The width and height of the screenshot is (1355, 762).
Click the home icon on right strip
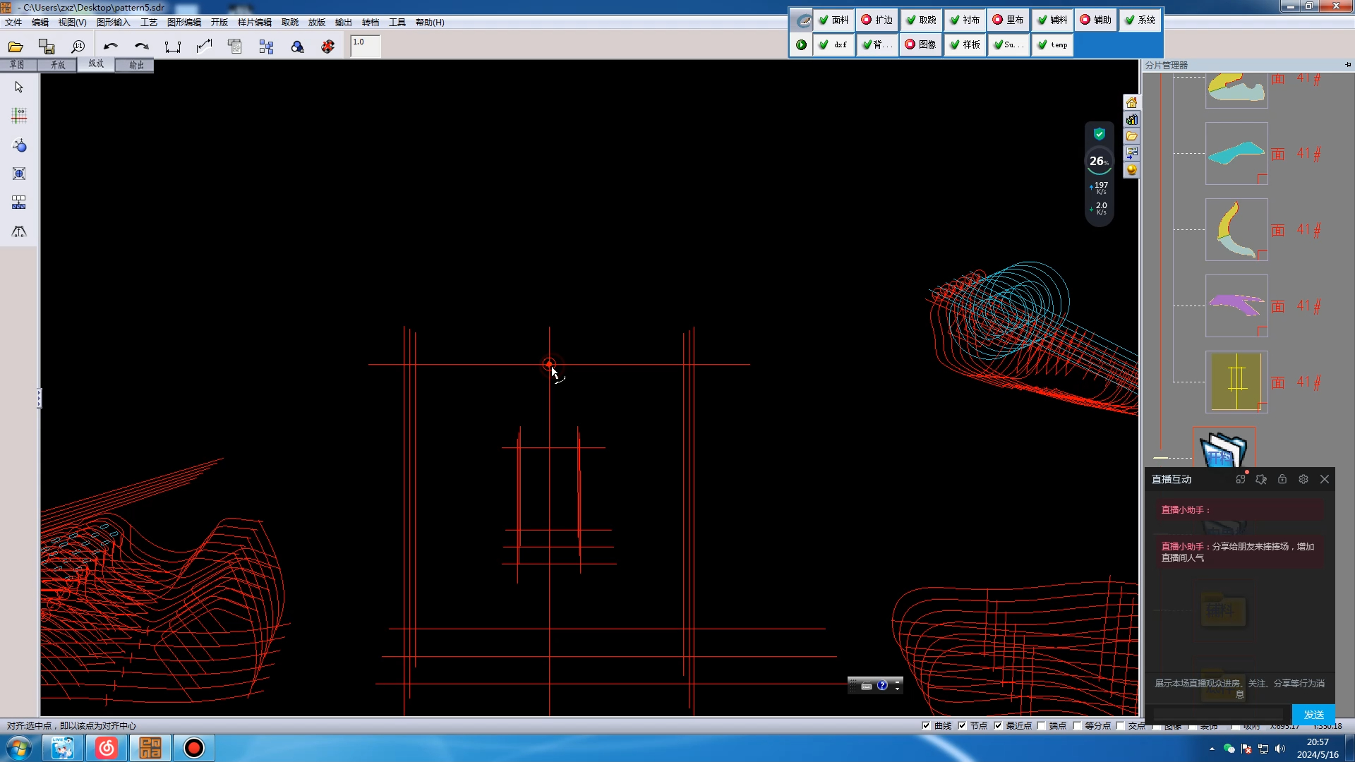coord(1131,103)
